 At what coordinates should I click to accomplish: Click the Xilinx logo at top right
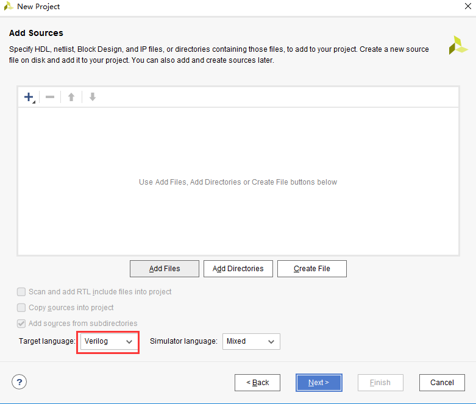pyautogui.click(x=458, y=46)
